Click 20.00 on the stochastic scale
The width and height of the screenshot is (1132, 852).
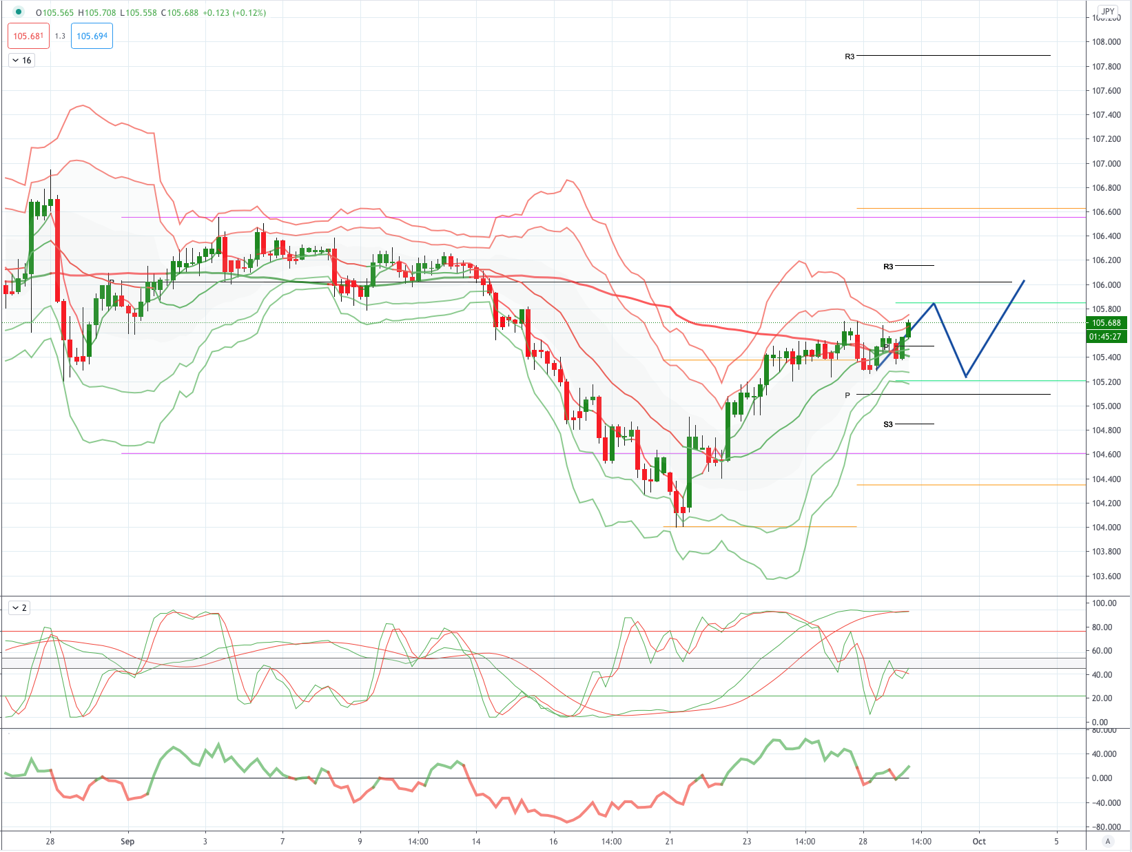pos(1102,698)
